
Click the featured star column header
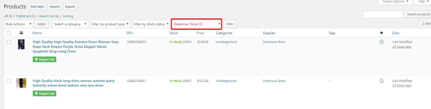click(381, 33)
